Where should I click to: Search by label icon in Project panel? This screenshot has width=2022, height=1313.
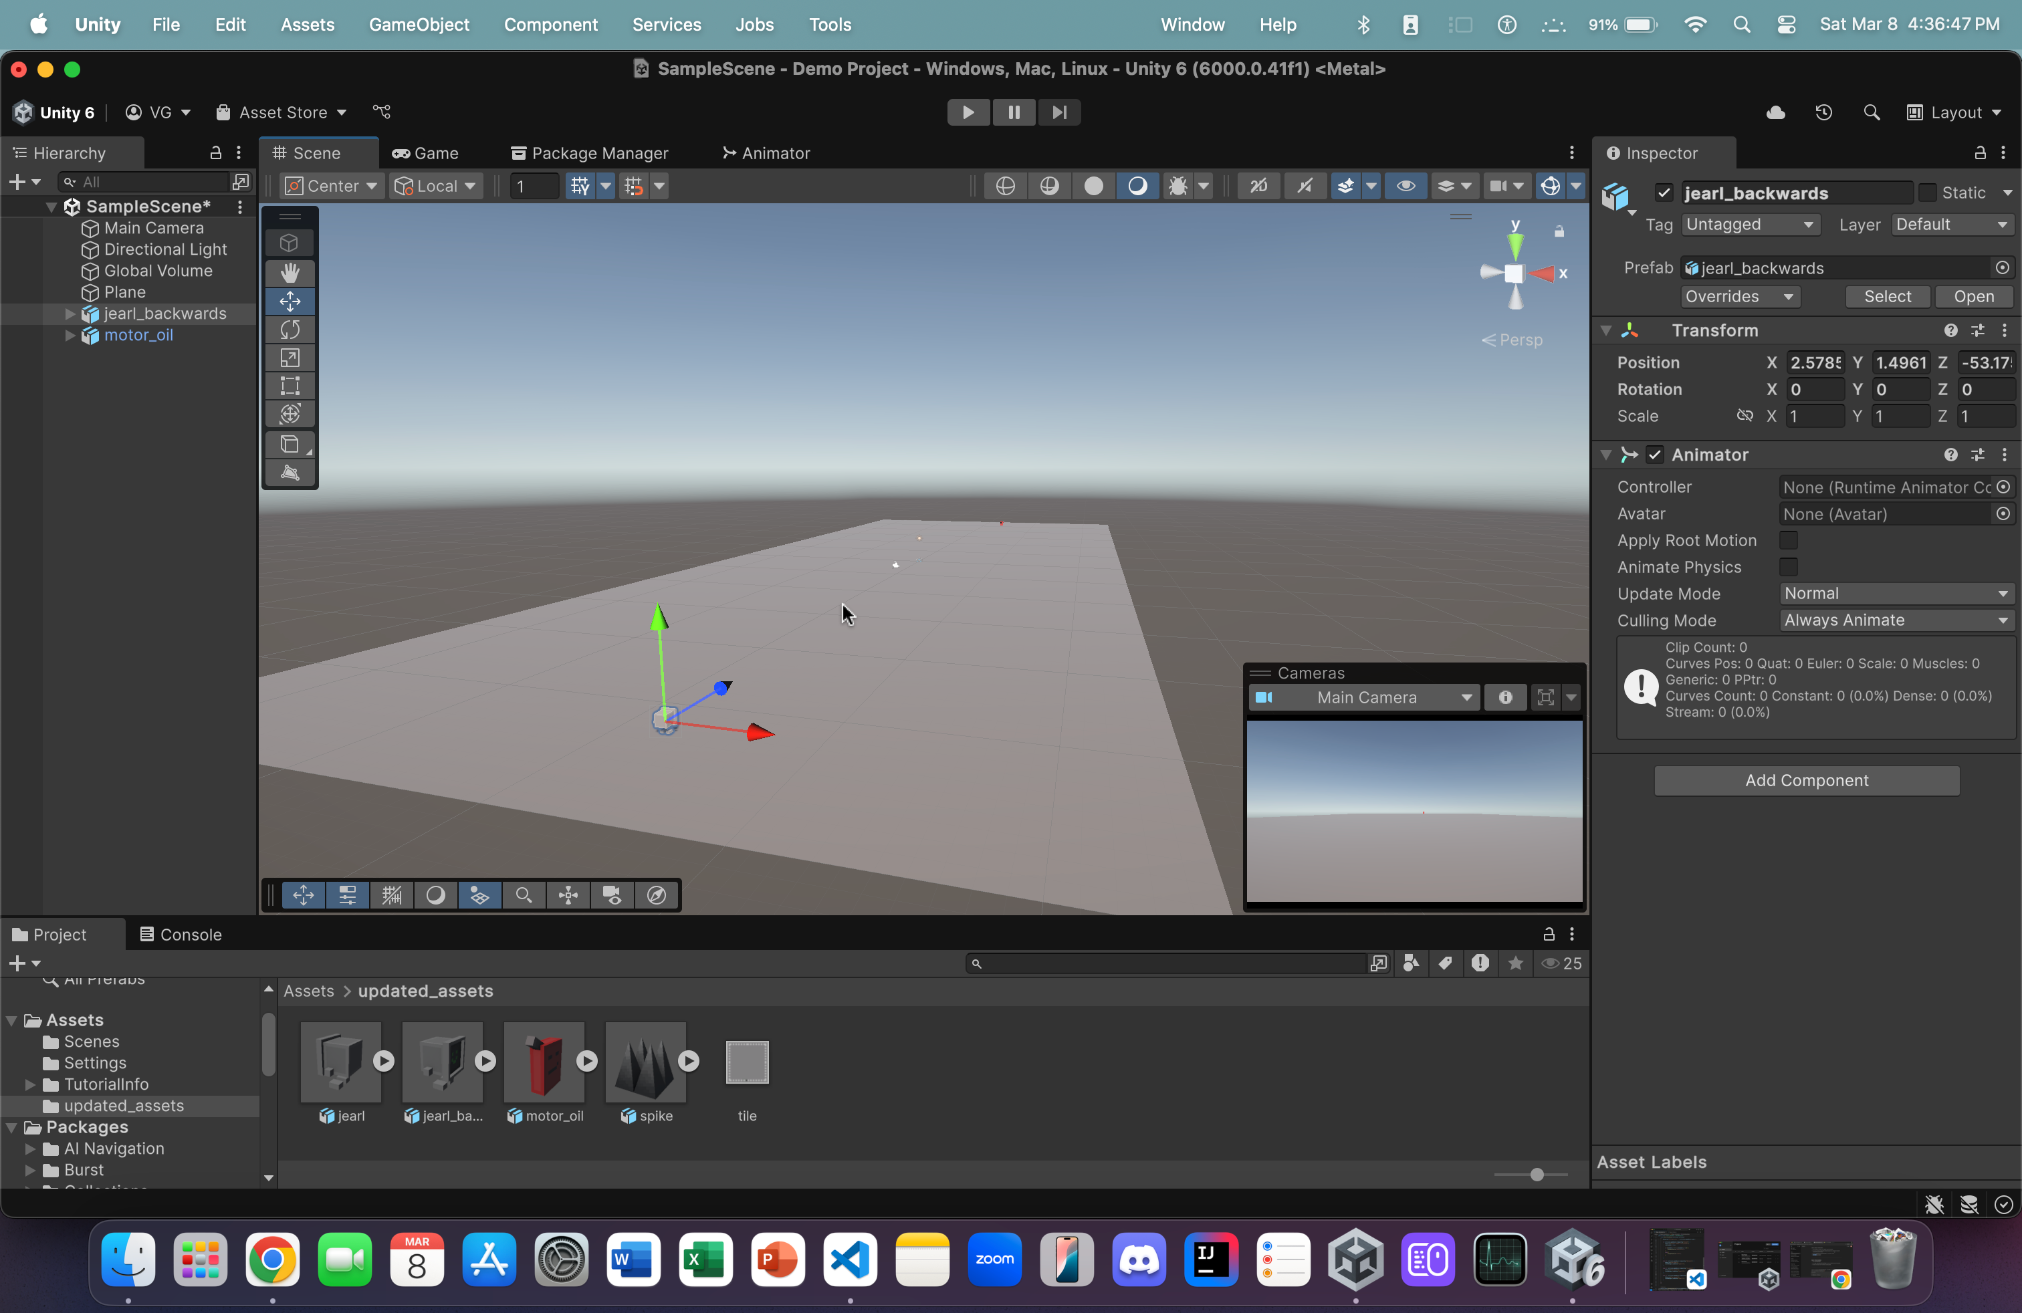coord(1445,963)
